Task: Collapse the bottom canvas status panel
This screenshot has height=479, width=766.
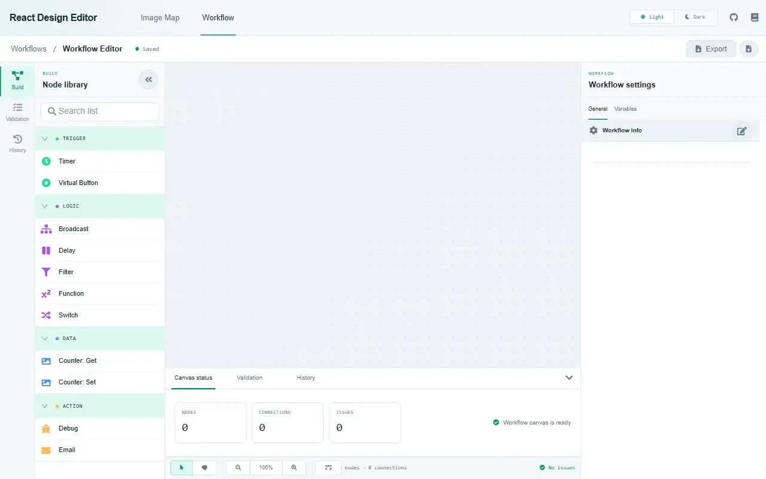Action: (x=569, y=378)
